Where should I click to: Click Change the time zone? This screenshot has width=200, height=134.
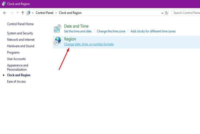pos(111,31)
